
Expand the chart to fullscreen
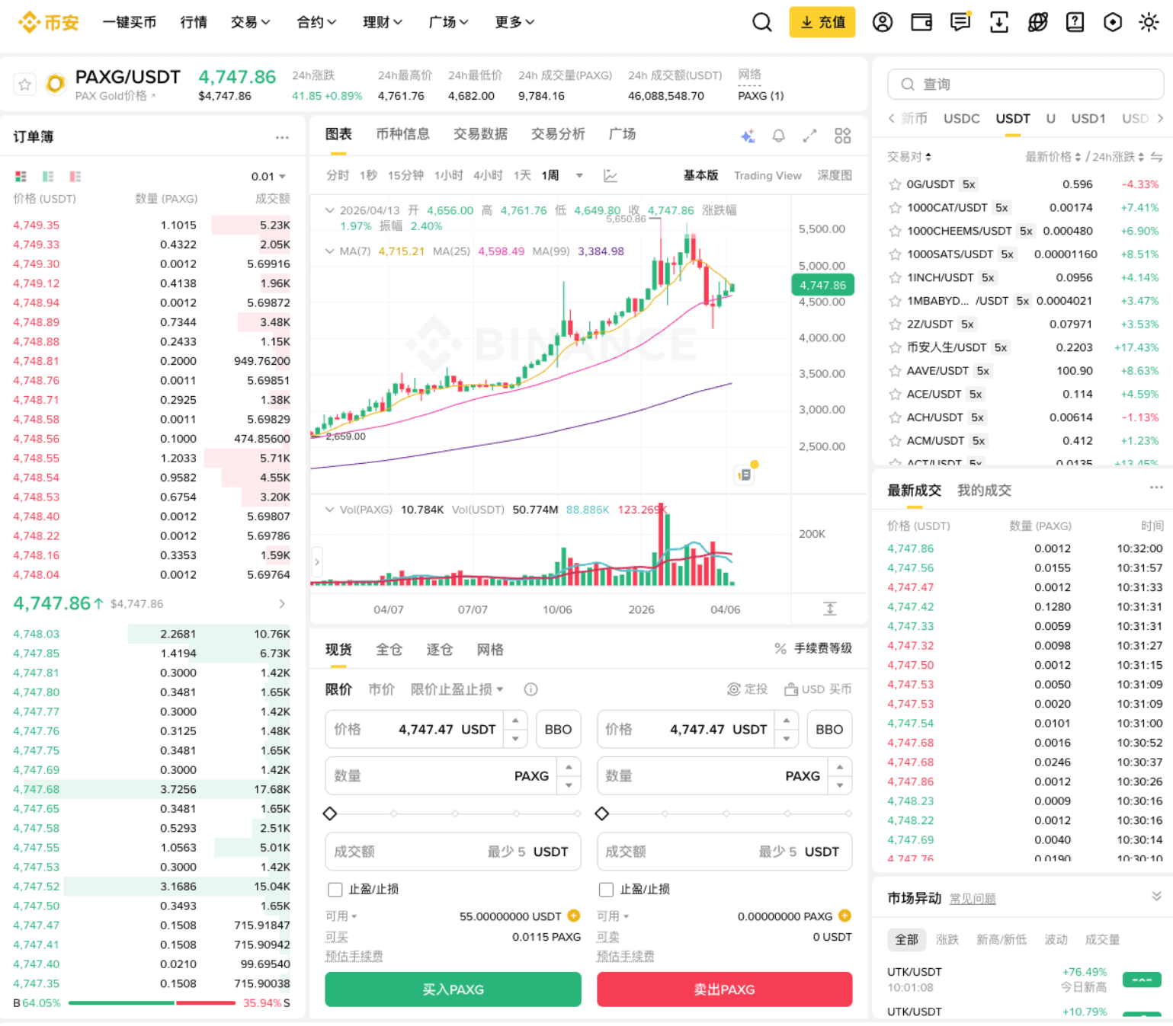click(x=809, y=135)
